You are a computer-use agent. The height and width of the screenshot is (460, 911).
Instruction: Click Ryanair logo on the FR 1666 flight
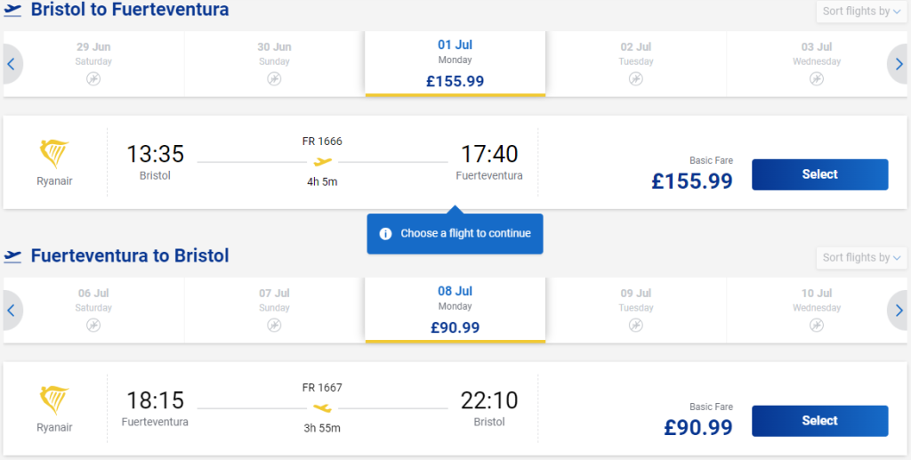pyautogui.click(x=54, y=154)
